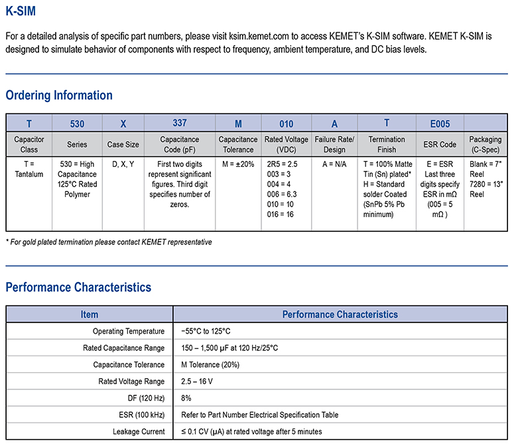Click the '010 = 10' voltage entry
This screenshot has width=514, height=447.
tap(281, 204)
